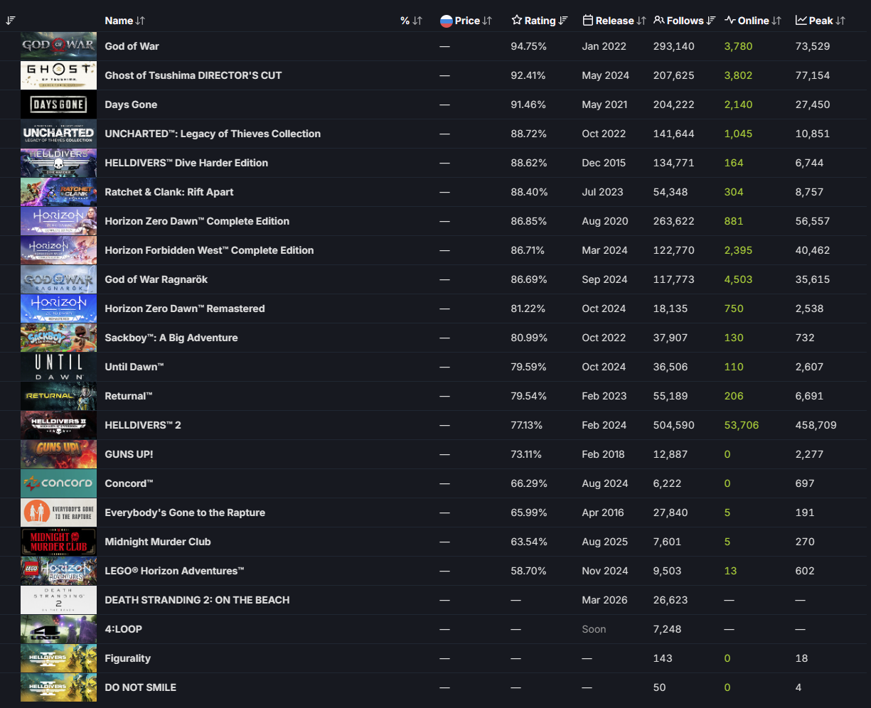Open God of War thumbnail image
871x708 pixels.
tap(58, 46)
